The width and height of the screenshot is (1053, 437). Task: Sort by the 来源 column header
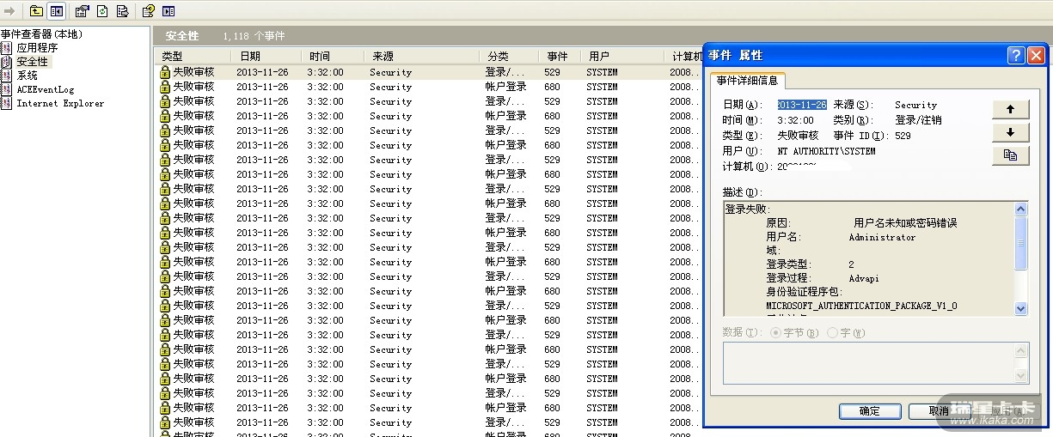[420, 57]
